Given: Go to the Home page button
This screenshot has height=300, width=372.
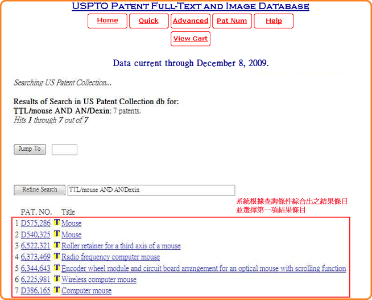Looking at the screenshot, I should coord(108,21).
